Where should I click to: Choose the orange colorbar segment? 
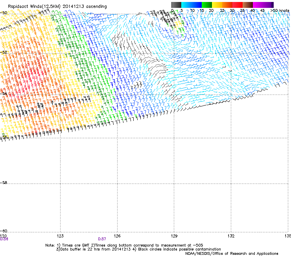tap(227, 5)
